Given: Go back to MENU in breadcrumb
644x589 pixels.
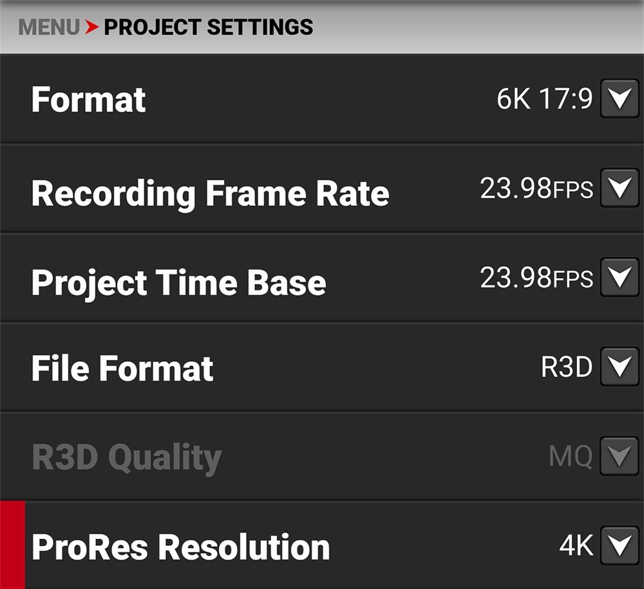Looking at the screenshot, I should tap(49, 28).
